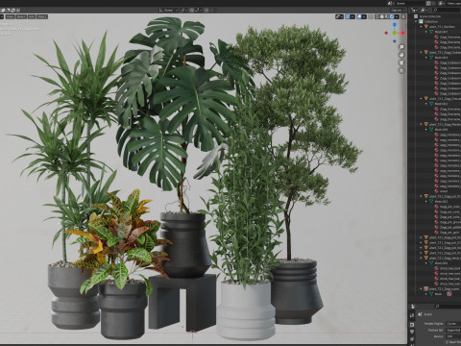Open the pivot point dropdown
This screenshot has height=346, width=461.
[184, 11]
